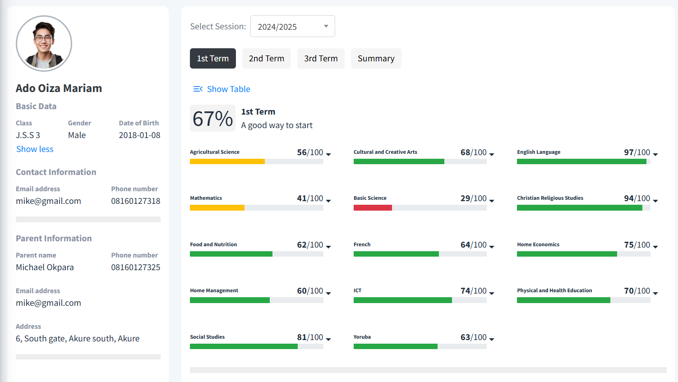The height and width of the screenshot is (382, 678).
Task: Click the Basic Science red progress bar
Action: 373,208
